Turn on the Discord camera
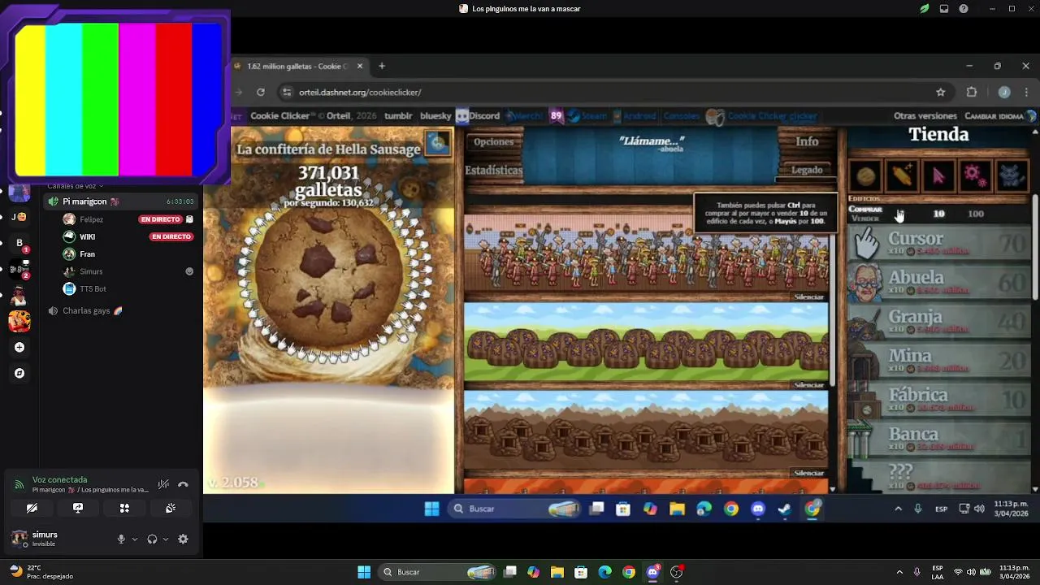The width and height of the screenshot is (1040, 585). tap(32, 508)
